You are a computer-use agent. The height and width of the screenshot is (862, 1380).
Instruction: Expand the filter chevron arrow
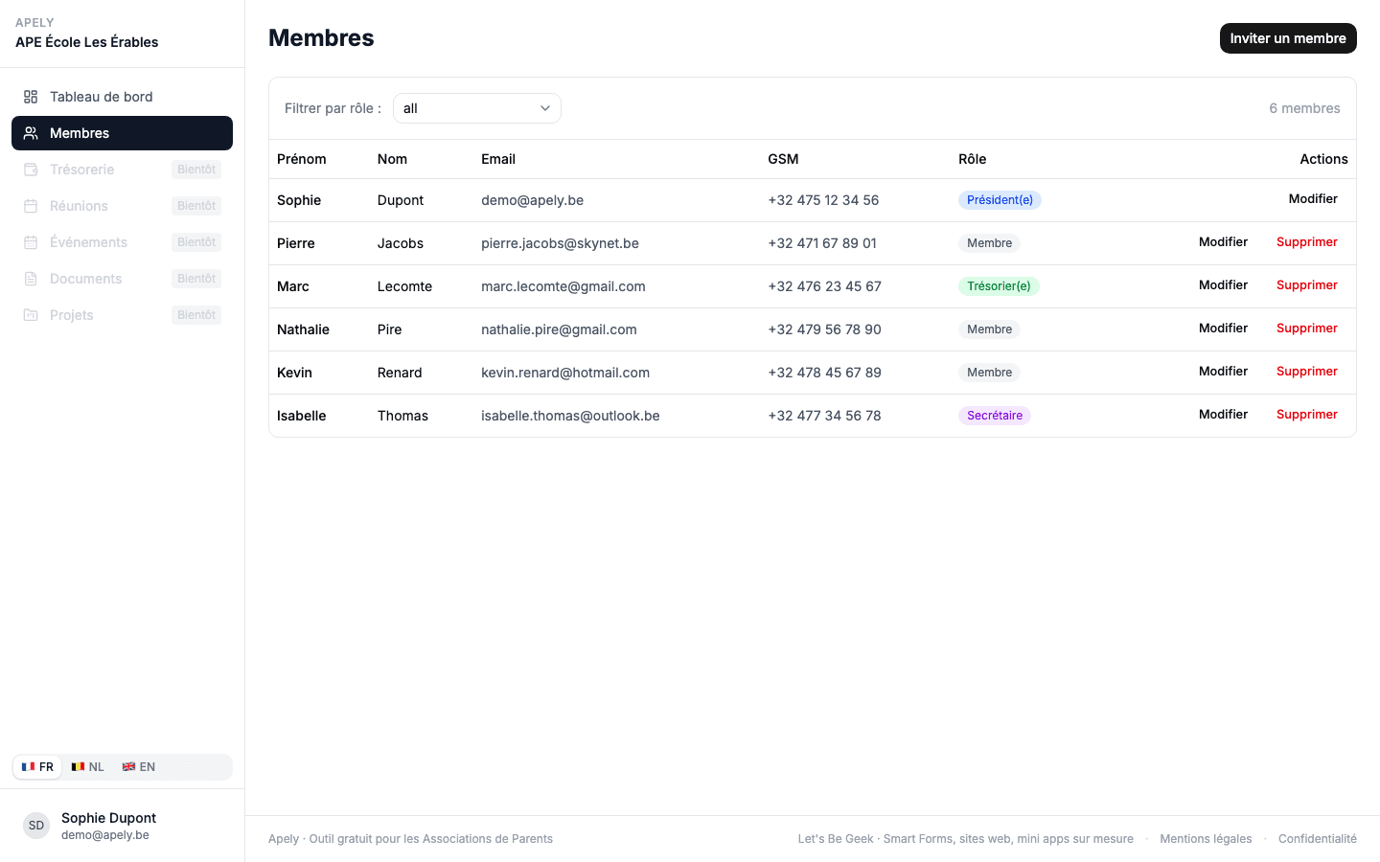545,108
